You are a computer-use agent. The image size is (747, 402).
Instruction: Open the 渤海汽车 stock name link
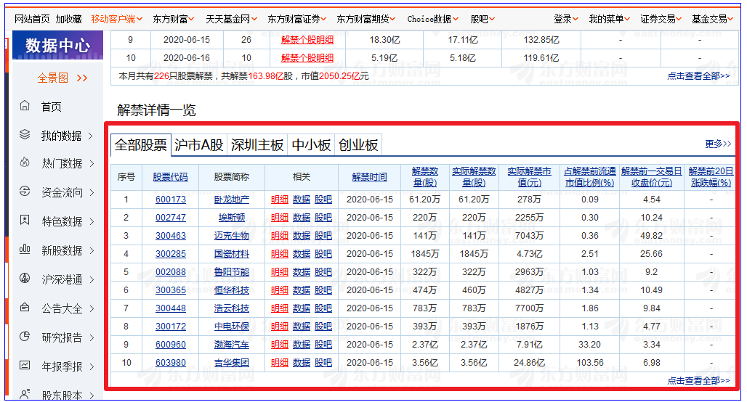(232, 345)
